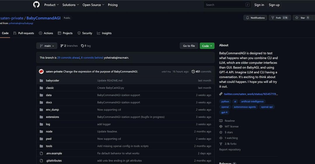Open the tools folder
315x164 pixels.
[x=49, y=146]
